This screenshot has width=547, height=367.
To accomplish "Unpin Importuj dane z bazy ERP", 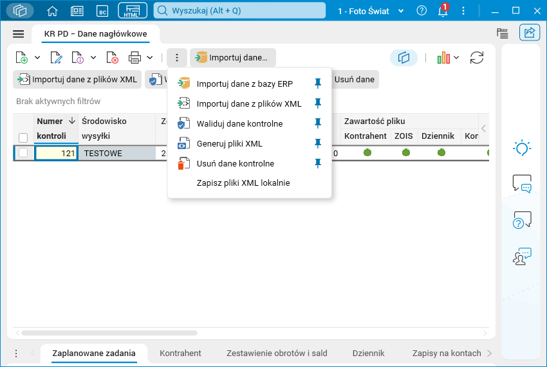I will [318, 84].
